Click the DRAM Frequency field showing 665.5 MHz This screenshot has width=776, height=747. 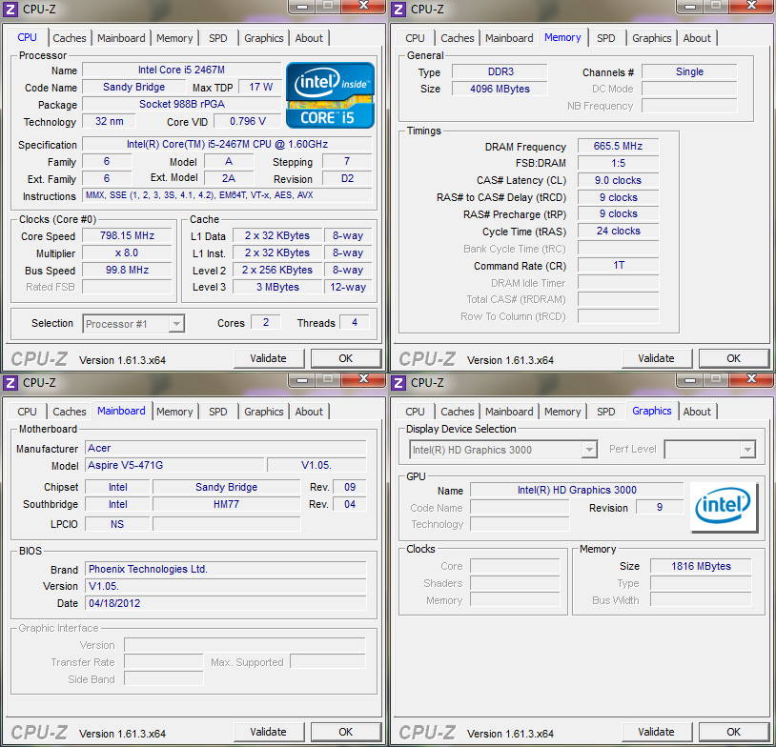[617, 146]
